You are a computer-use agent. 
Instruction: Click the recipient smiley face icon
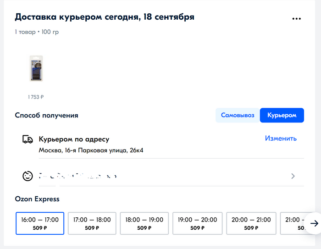(x=28, y=176)
